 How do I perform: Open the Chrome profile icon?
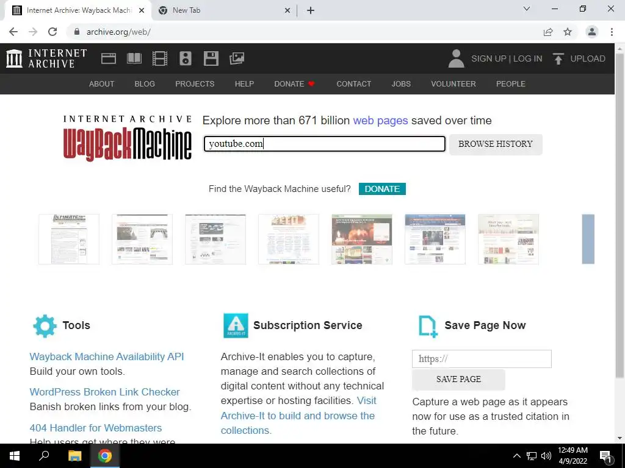point(592,32)
